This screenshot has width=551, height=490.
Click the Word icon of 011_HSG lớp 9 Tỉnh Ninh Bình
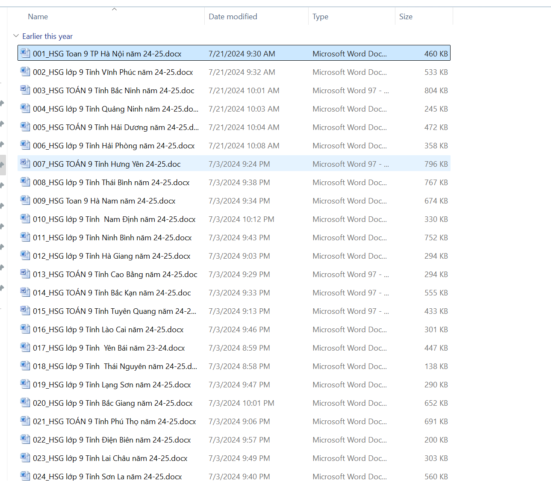point(25,237)
